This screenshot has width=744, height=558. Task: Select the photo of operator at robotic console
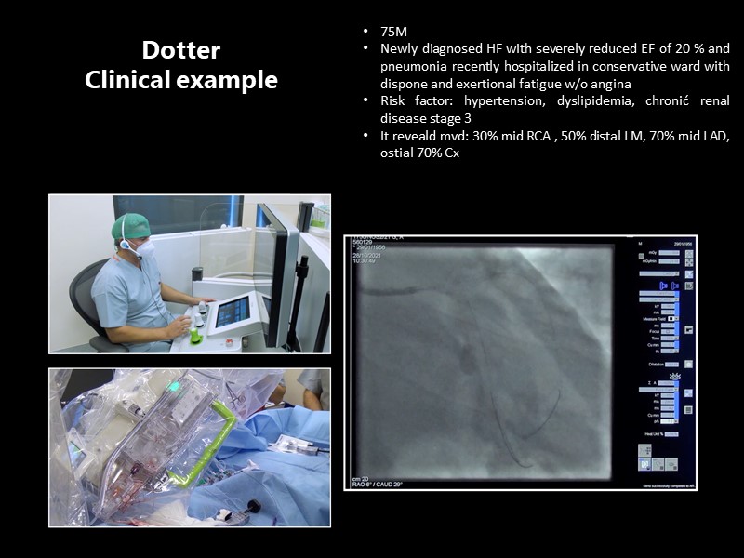coord(189,273)
